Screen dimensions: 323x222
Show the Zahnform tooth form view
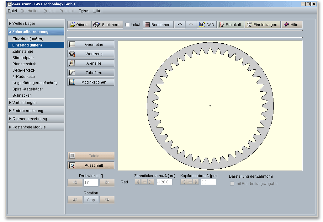(91, 73)
